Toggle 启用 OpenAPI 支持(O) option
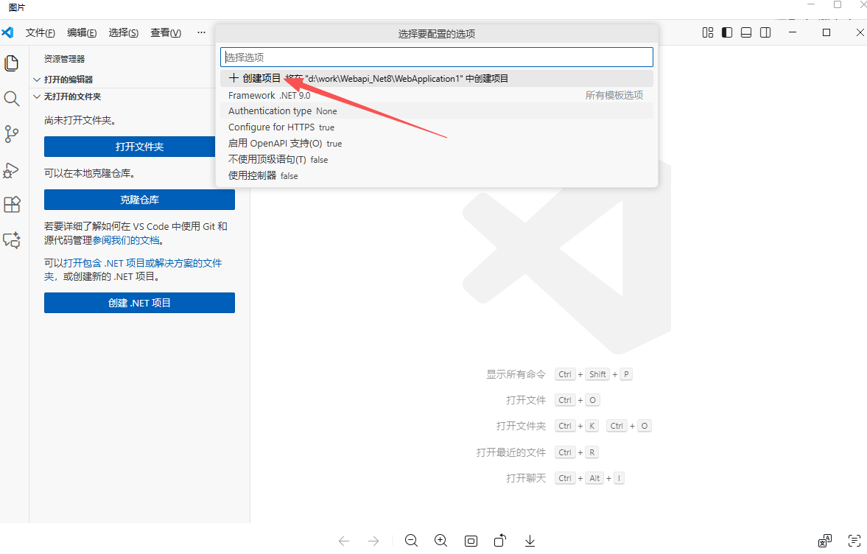 tap(437, 143)
